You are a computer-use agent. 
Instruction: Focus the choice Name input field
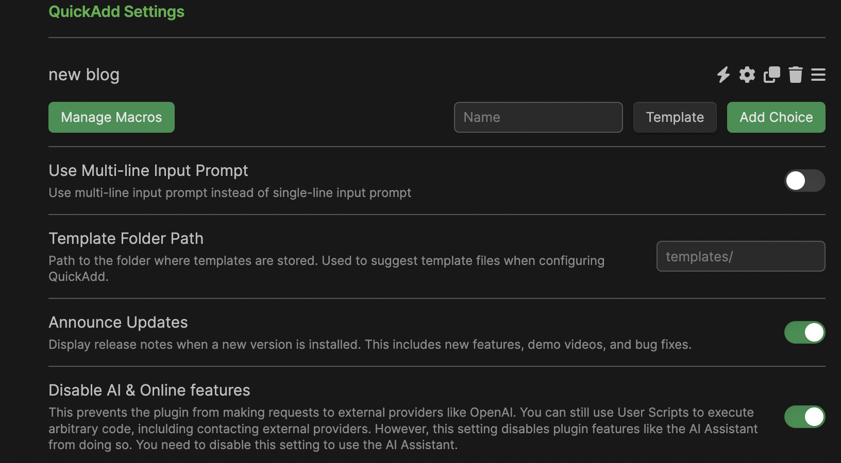(x=538, y=117)
